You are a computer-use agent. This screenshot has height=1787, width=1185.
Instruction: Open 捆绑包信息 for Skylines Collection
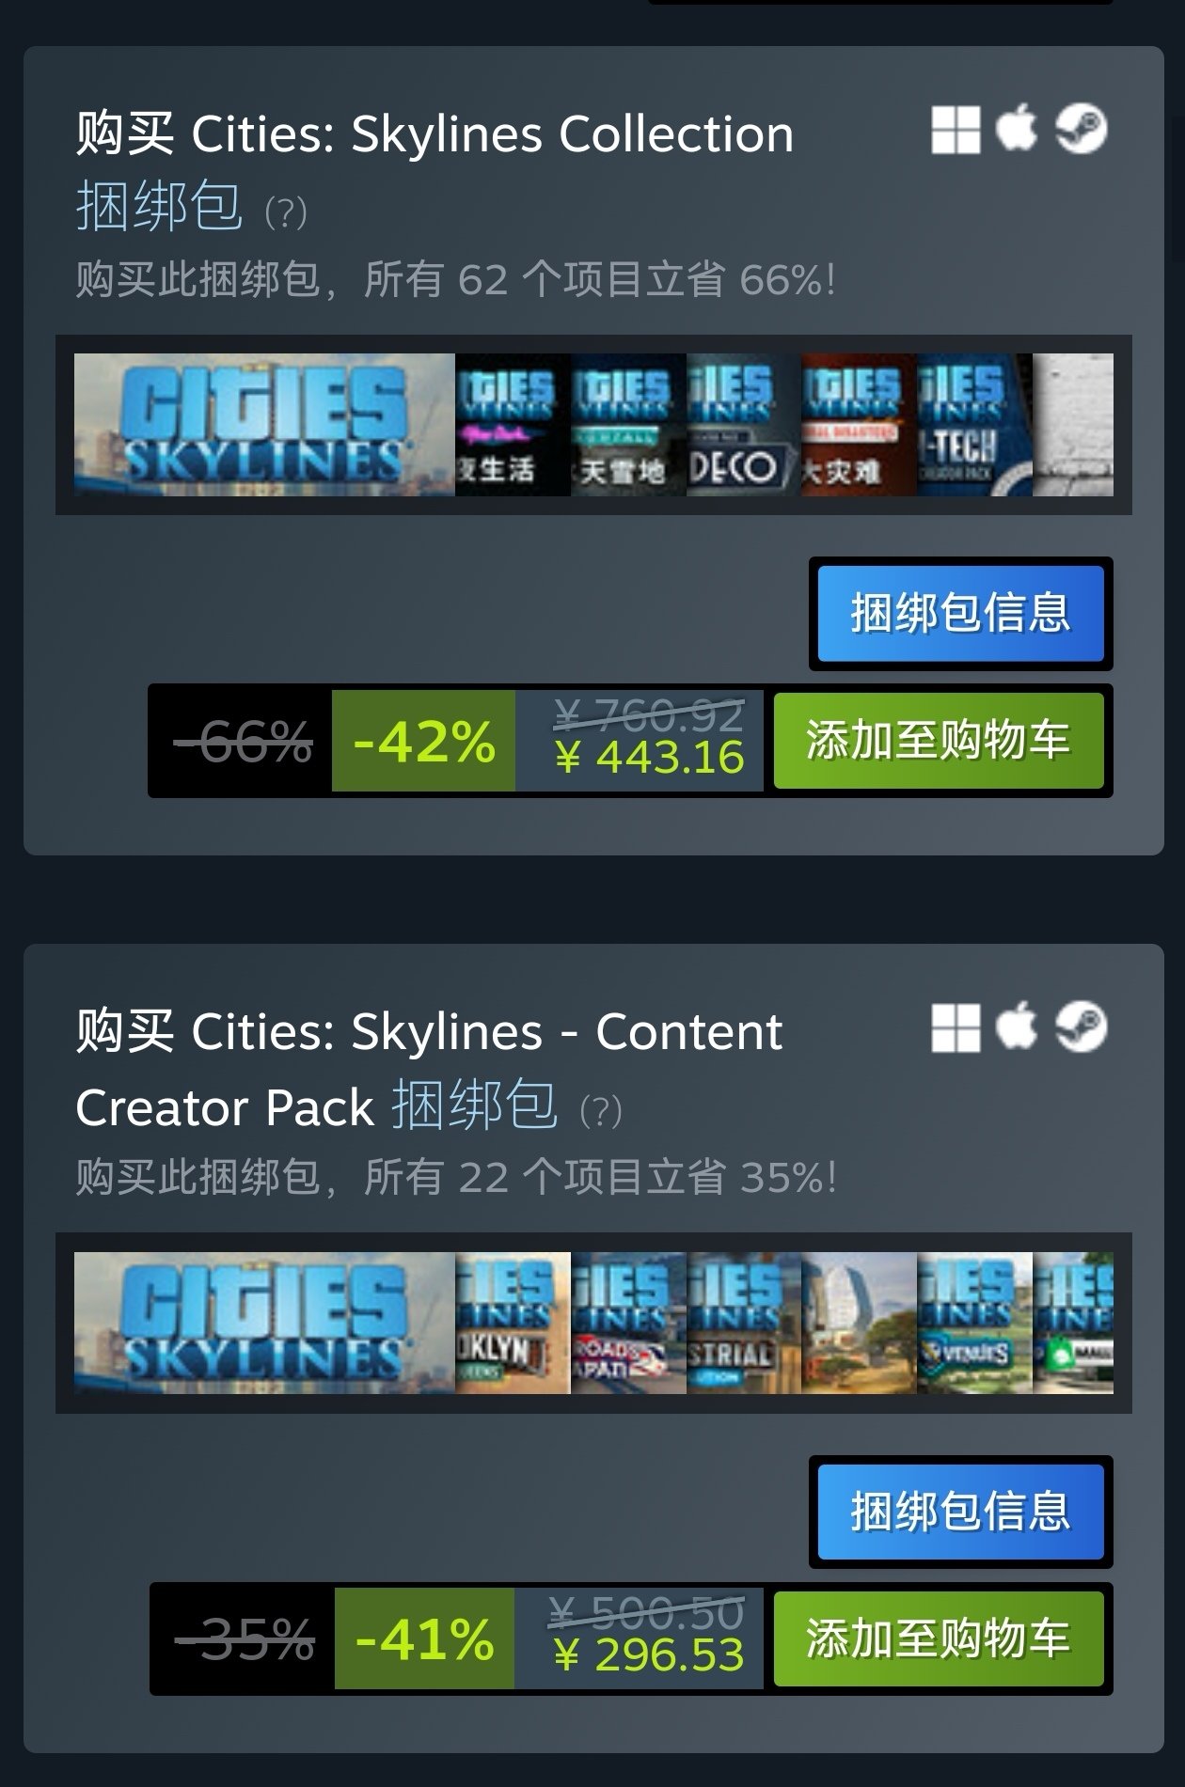pyautogui.click(x=960, y=614)
